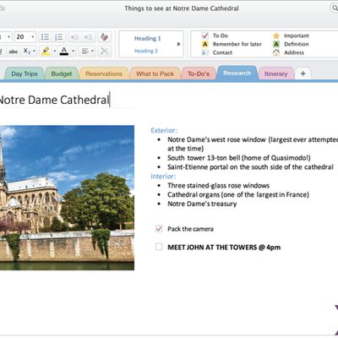Open the Reservations tab
The width and height of the screenshot is (338, 338).
pos(104,74)
